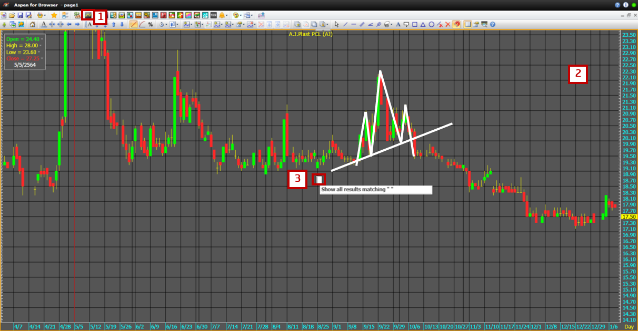Expand the Open price dropdown in the legend
Screen dimensions: 638x332
pos(42,39)
